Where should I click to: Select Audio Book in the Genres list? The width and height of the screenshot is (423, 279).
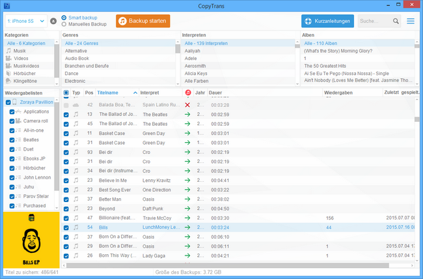tap(77, 58)
